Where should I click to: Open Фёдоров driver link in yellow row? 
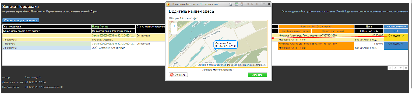tap(308, 35)
